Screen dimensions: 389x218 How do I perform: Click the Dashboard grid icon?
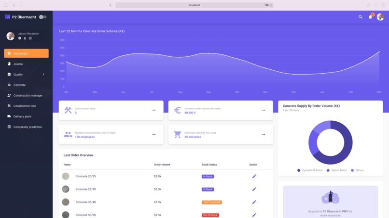click(9, 53)
